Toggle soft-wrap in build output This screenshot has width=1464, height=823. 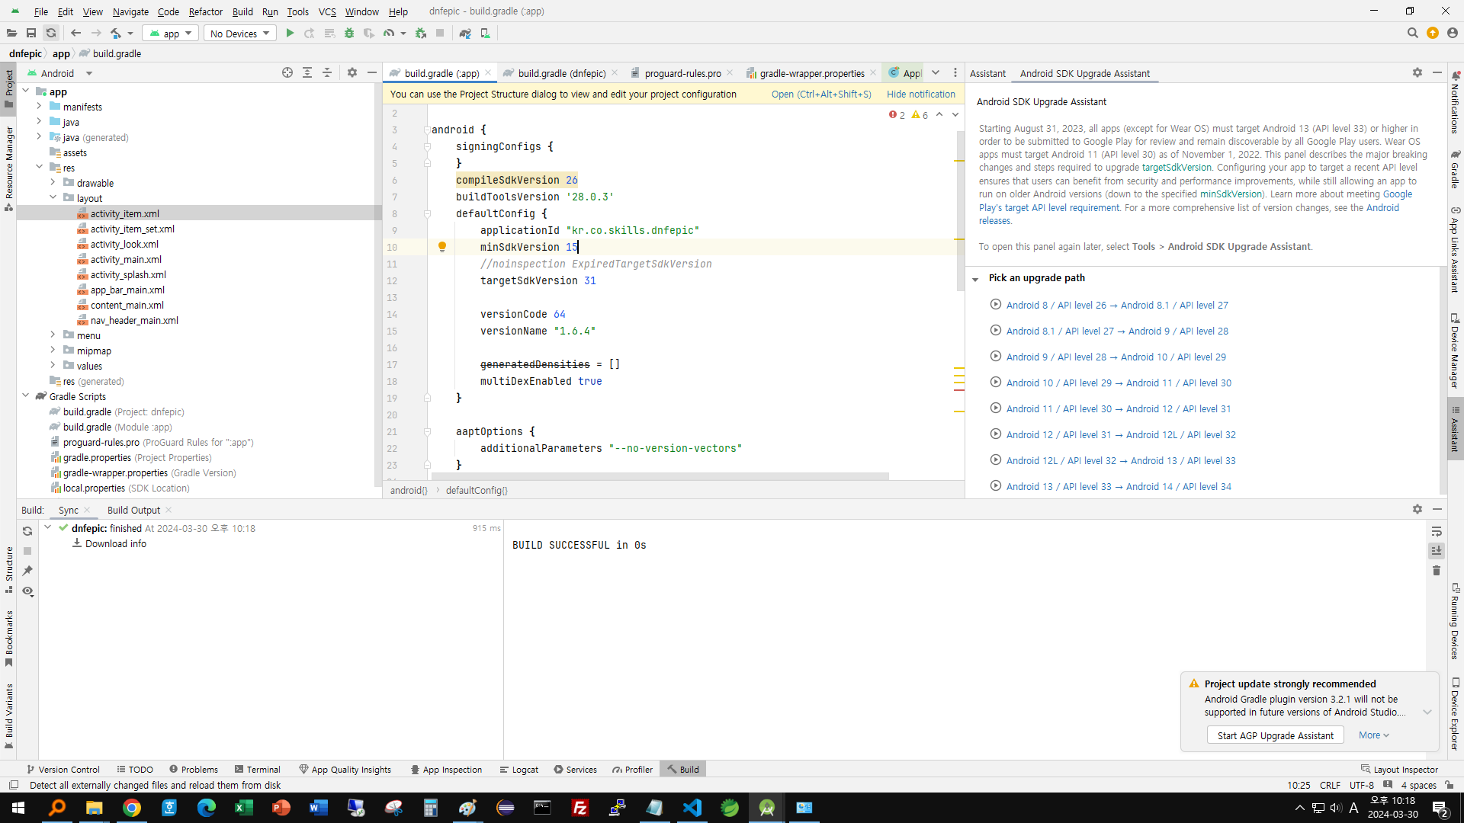tap(1437, 531)
